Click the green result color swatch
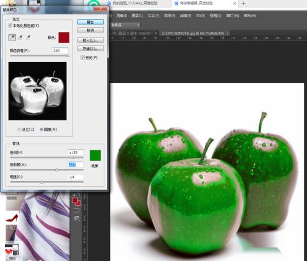The height and width of the screenshot is (261, 307). tap(95, 155)
